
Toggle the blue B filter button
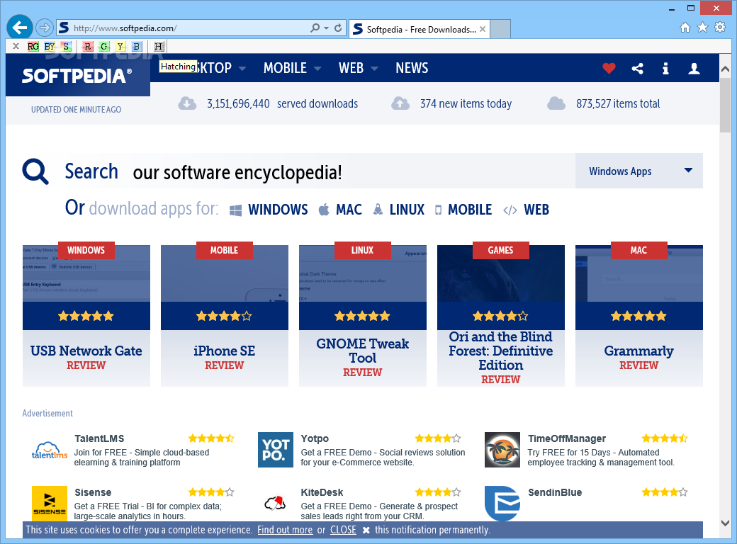point(136,46)
